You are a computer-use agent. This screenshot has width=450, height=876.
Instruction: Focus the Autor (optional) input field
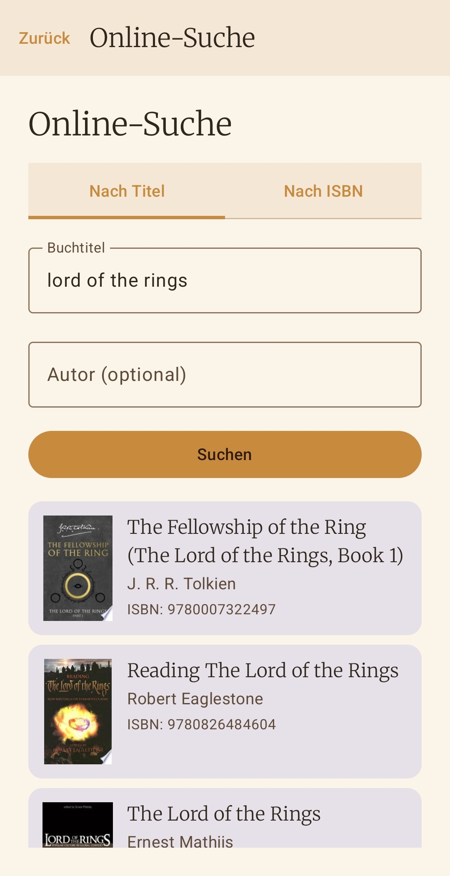pos(225,374)
